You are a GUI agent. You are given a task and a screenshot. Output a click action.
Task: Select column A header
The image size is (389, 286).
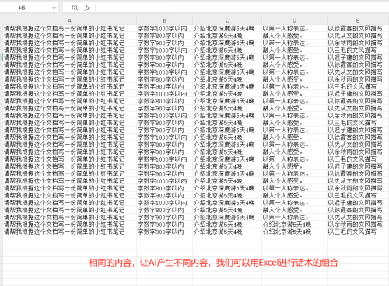tap(69, 20)
